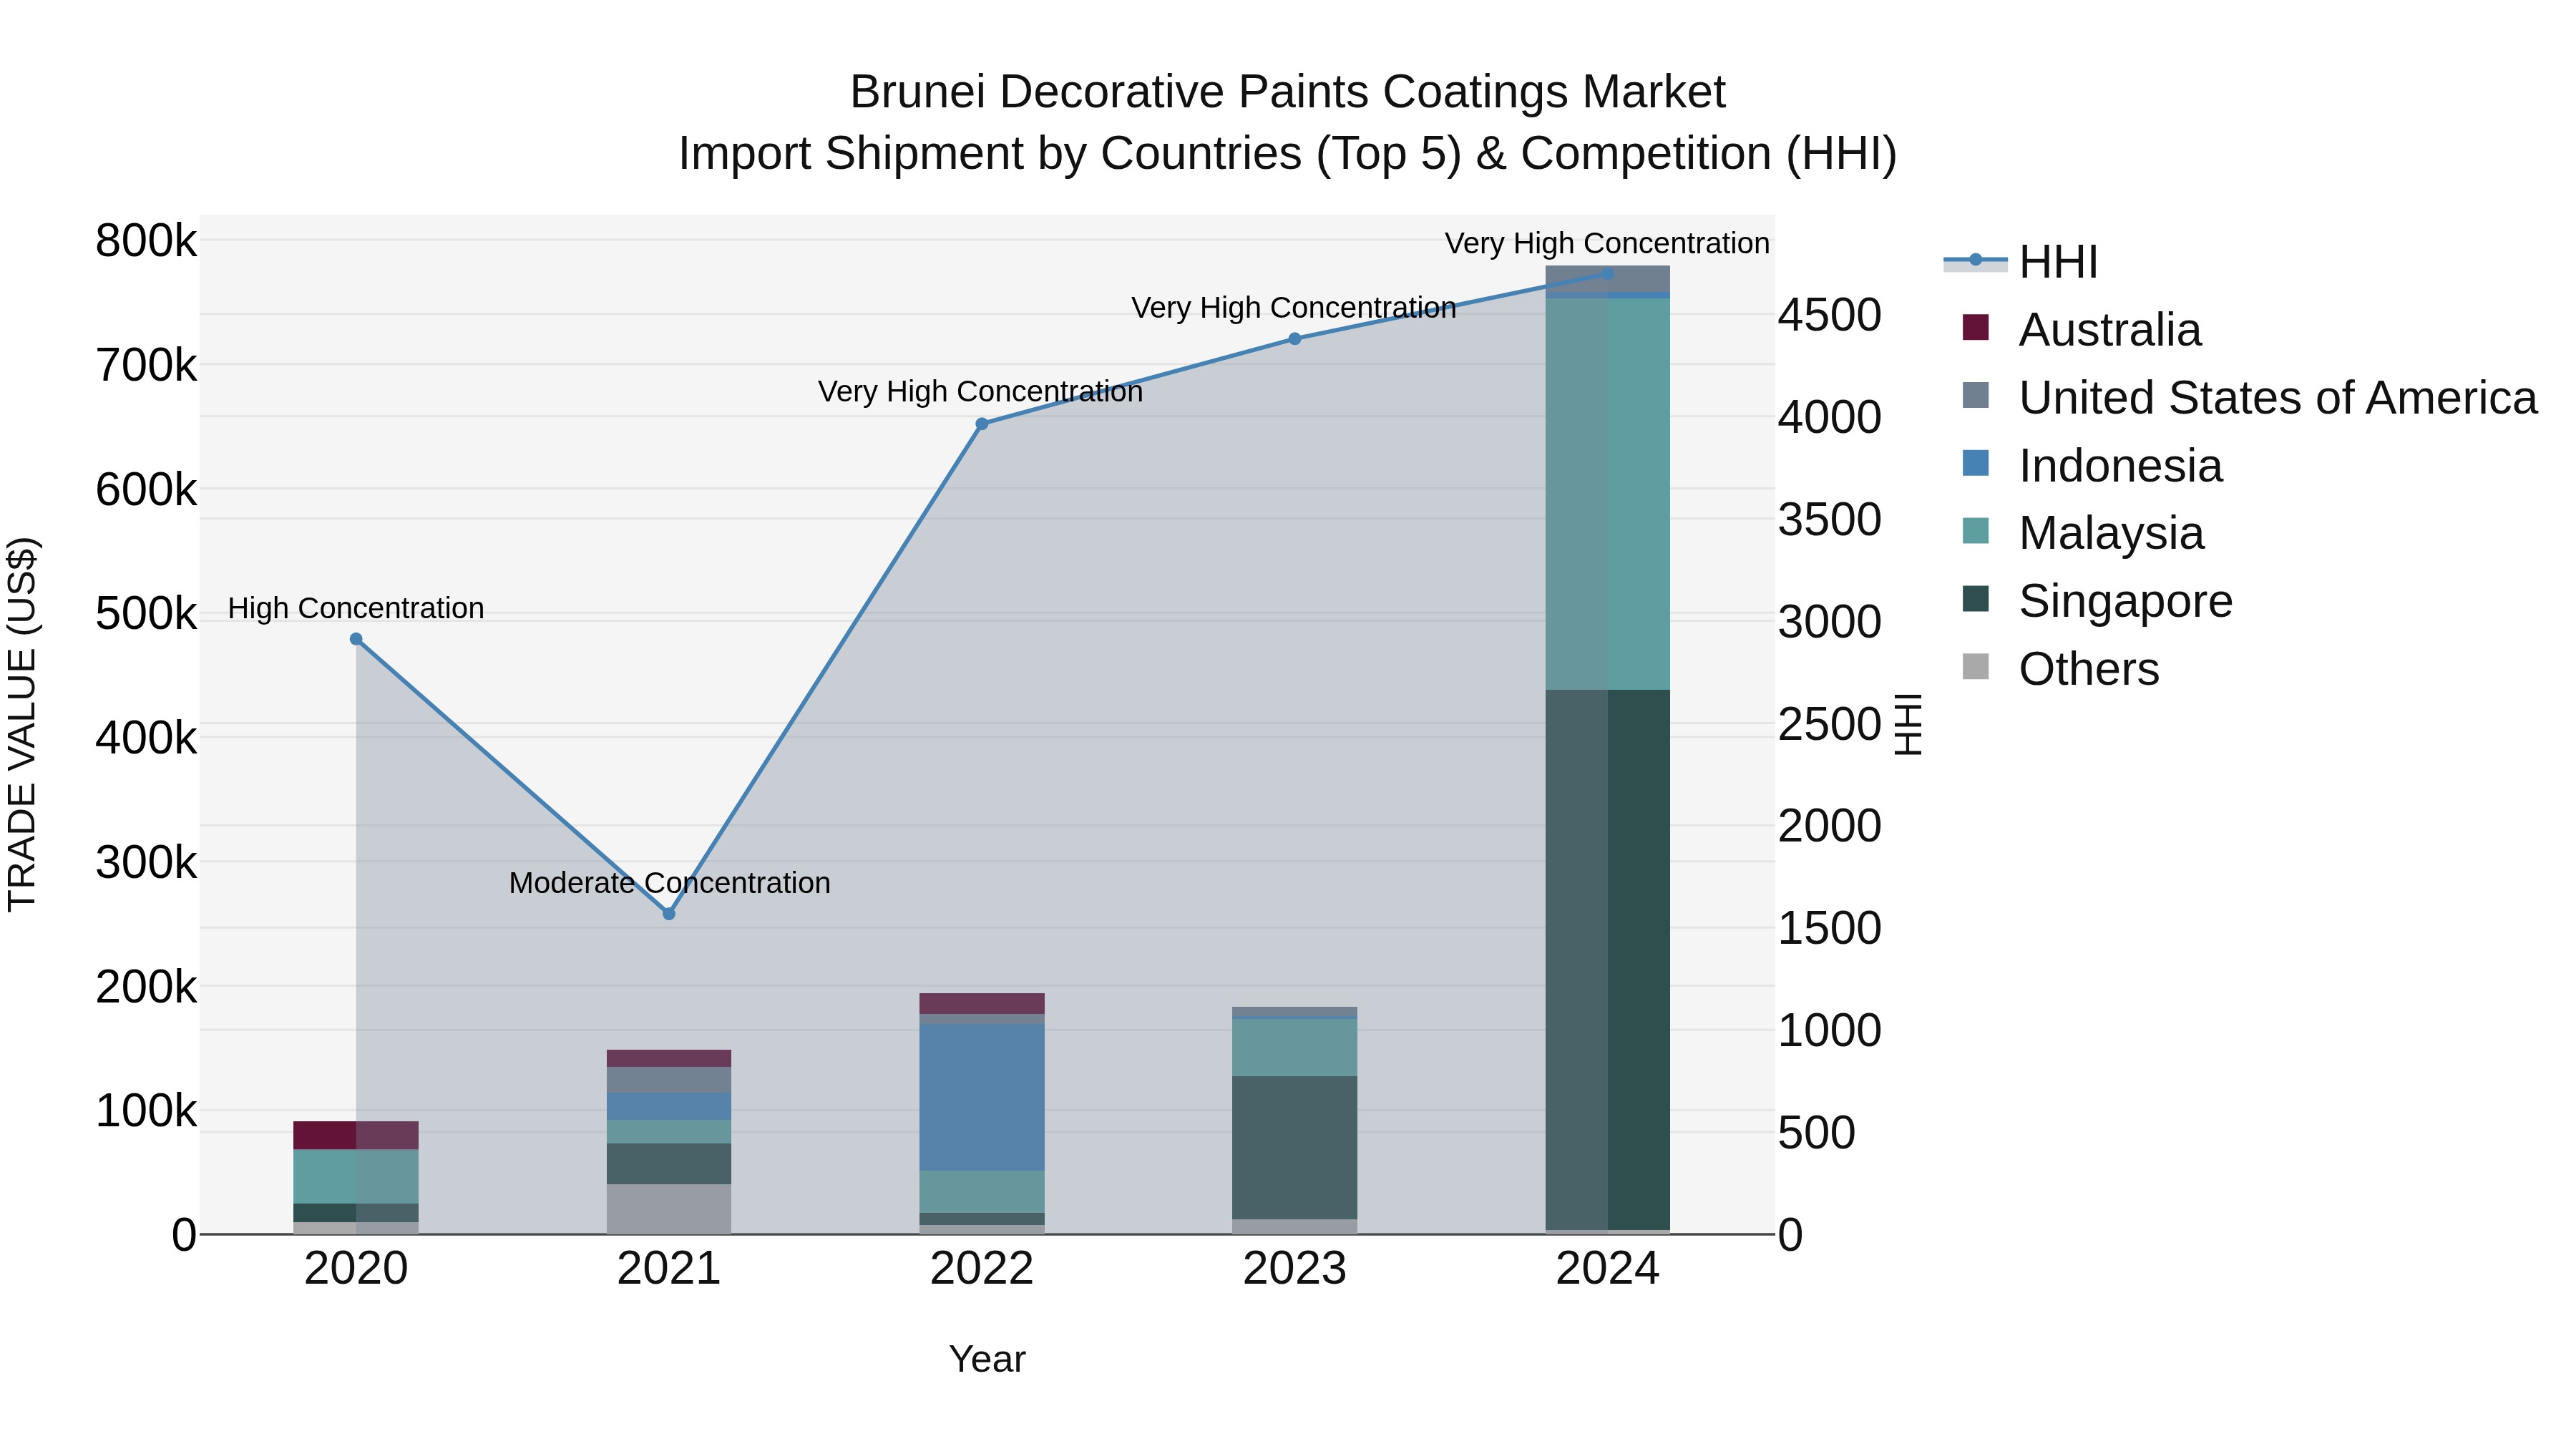2576x1449 pixels.
Task: Click the 2024 Malaysia bar segment
Action: [x=1608, y=494]
